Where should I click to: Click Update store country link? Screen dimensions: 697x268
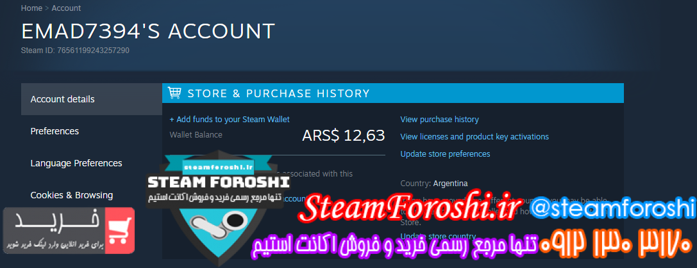tap(438, 236)
